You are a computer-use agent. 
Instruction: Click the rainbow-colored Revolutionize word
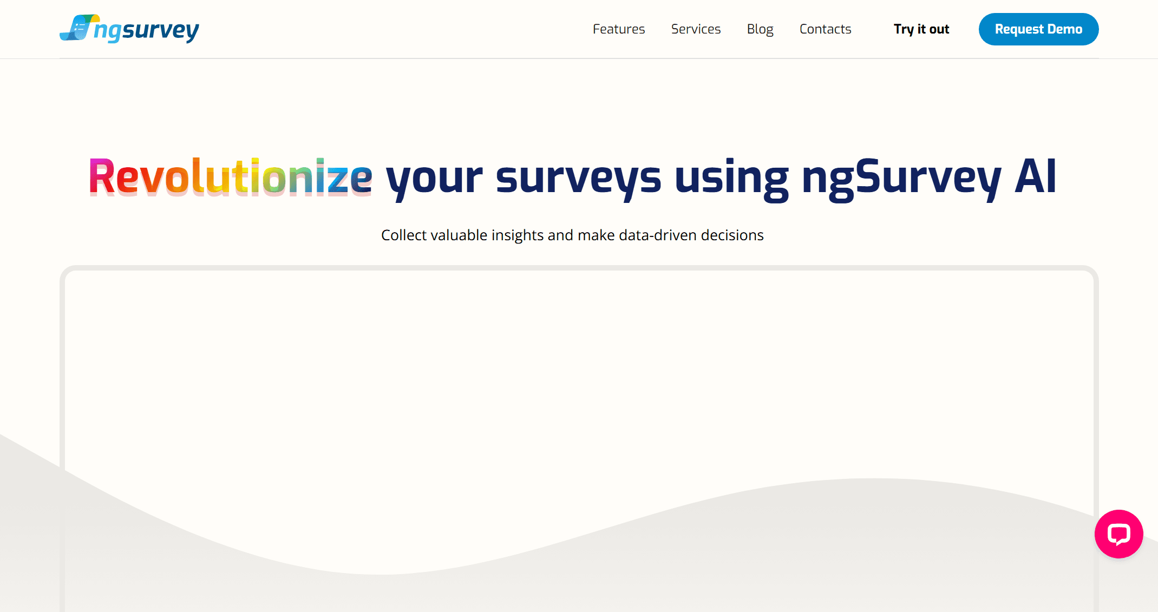click(x=231, y=177)
